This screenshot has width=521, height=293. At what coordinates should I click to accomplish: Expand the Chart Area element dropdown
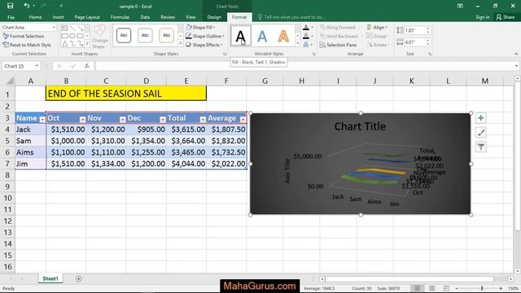(54, 27)
